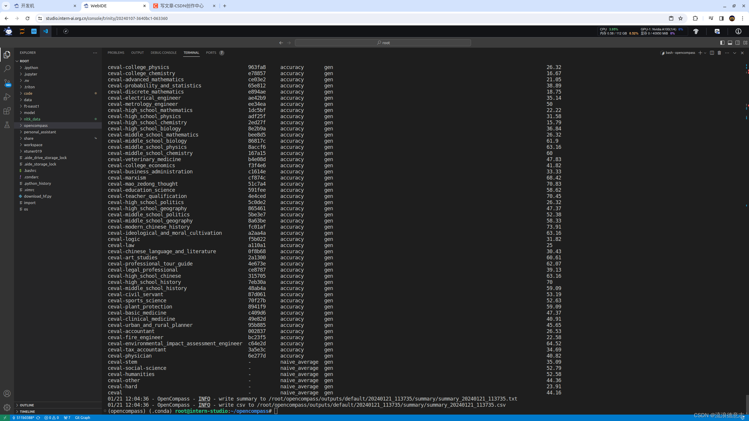Toggle bottom panel visibility
749x421 pixels.
pyautogui.click(x=730, y=43)
